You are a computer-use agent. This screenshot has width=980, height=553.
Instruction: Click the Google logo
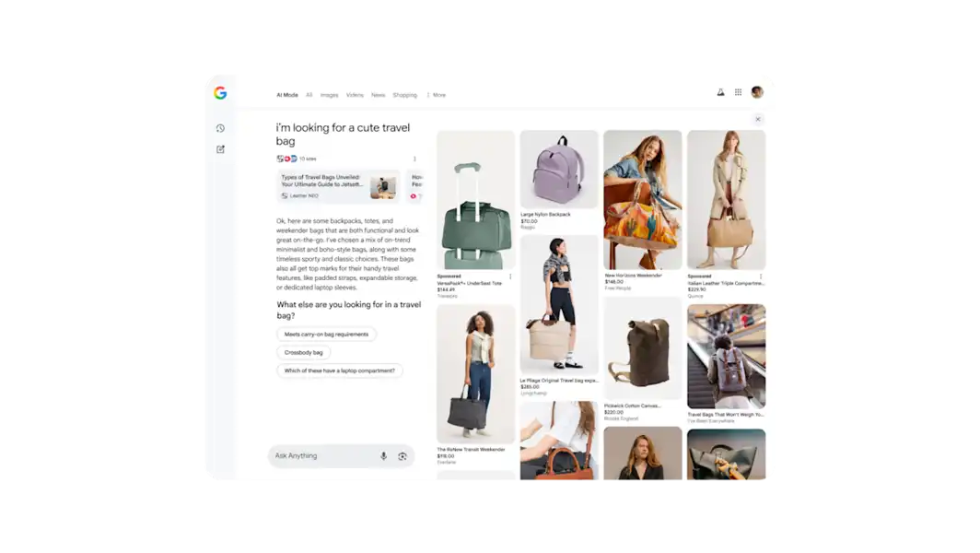pos(221,92)
